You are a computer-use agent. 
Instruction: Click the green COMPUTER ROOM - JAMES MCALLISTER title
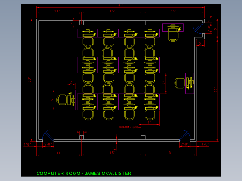(x=84, y=173)
